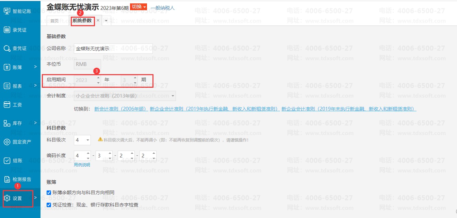Increase first 编码长度 segment value
The image size is (457, 218).
click(x=88, y=153)
